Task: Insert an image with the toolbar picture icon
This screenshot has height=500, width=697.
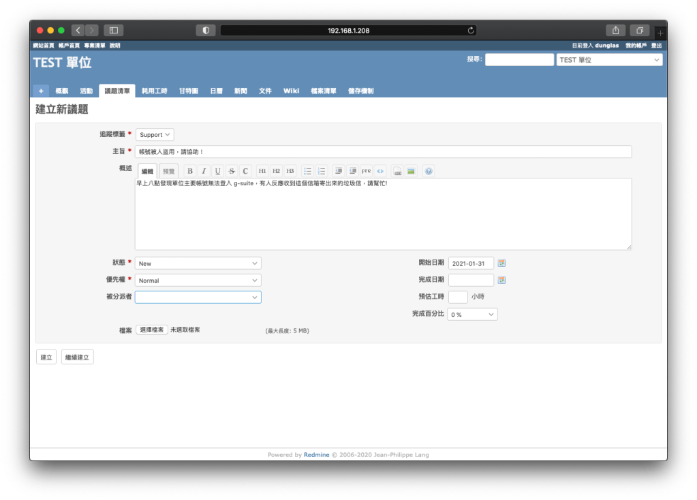Action: point(411,171)
